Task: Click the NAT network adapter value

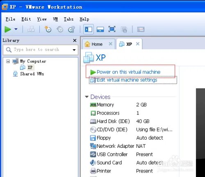Action: click(141, 146)
